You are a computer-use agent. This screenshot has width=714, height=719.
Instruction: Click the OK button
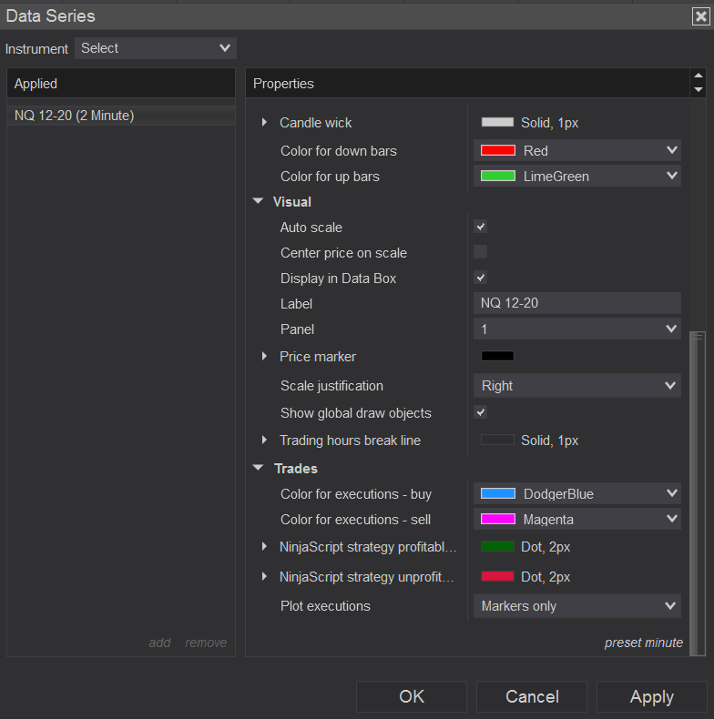412,697
